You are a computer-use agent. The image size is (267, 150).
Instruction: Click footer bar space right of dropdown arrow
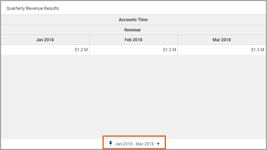pos(216,144)
